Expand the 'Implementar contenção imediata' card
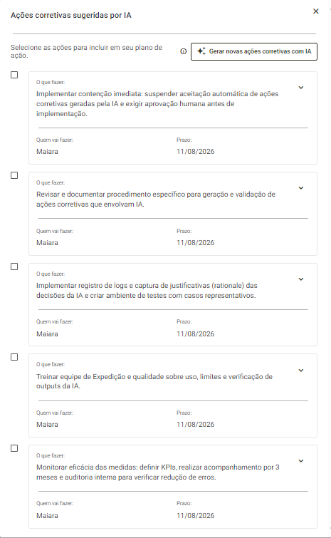The image size is (331, 538). pyautogui.click(x=301, y=88)
